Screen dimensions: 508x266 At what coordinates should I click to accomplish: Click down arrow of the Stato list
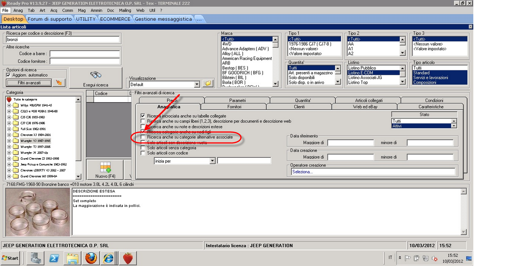tap(453, 126)
